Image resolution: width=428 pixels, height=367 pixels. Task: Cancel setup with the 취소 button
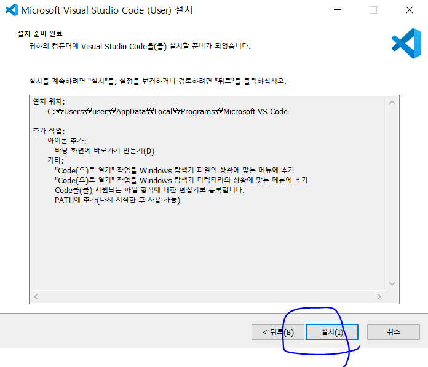pos(394,332)
